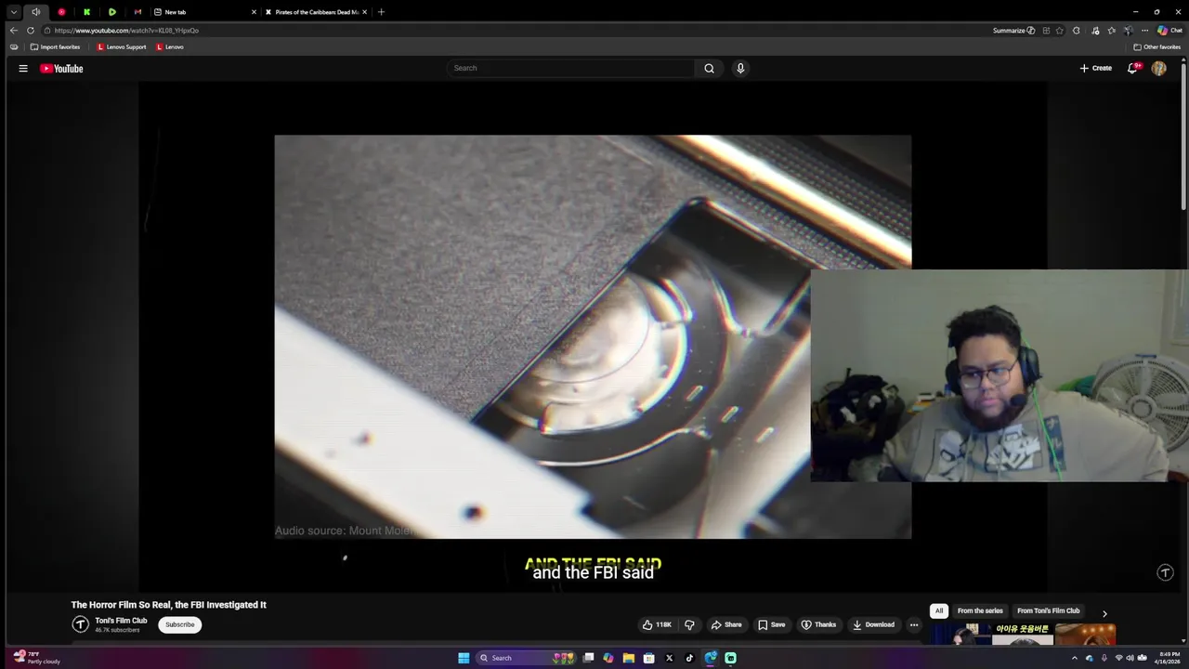Viewport: 1189px width, 669px height.
Task: Add this page to favorites star
Action: point(1060,31)
